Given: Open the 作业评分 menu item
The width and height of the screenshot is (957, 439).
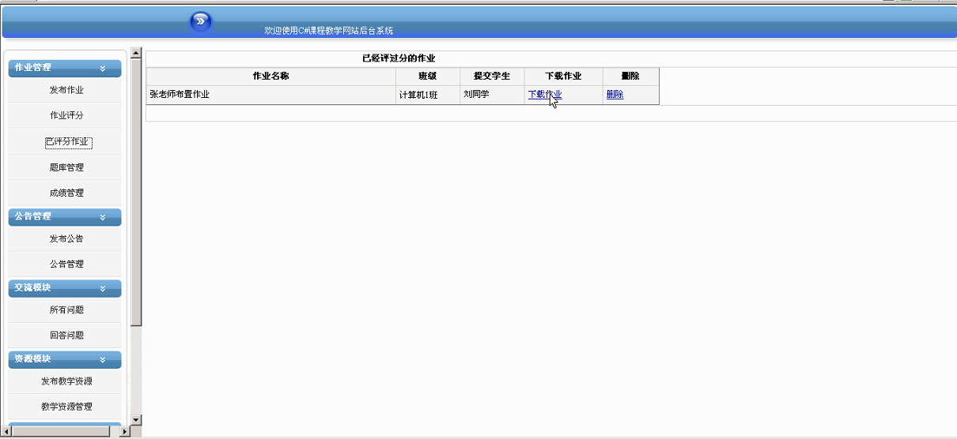Looking at the screenshot, I should pyautogui.click(x=66, y=115).
